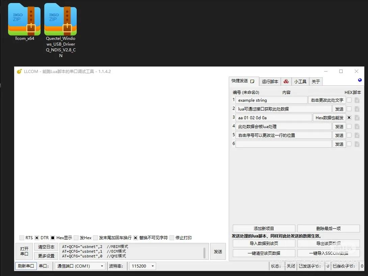This screenshot has width=368, height=276.
Task: Click the 添加新项目 button
Action: click(x=264, y=228)
